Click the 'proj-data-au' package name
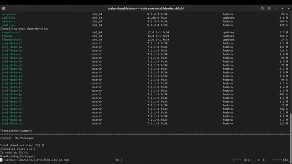The height and width of the screenshot is (164, 292). [x=12, y=47]
